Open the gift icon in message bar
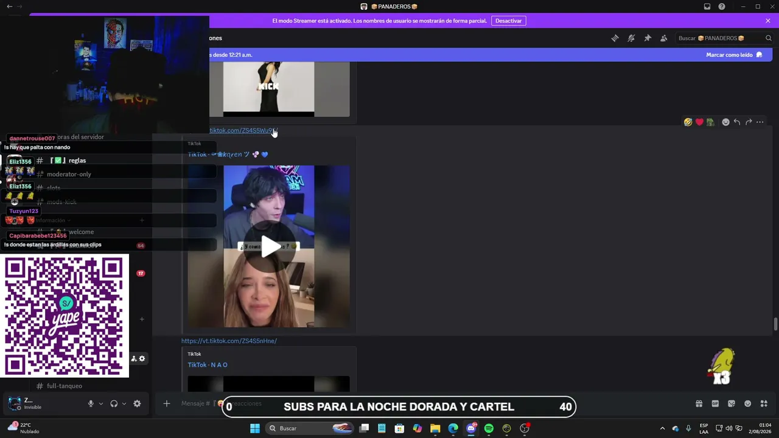This screenshot has height=438, width=779. [x=699, y=404]
